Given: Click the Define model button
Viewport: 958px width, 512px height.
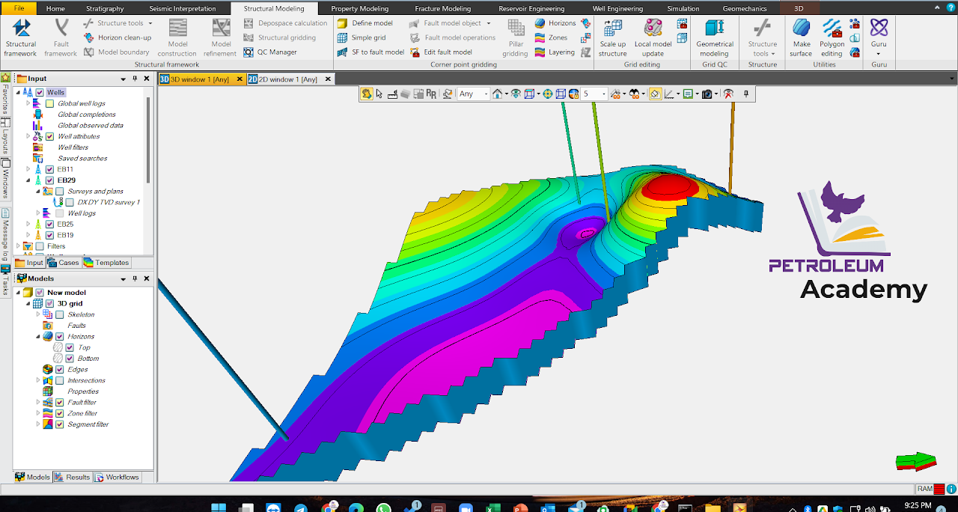Looking at the screenshot, I should point(364,23).
